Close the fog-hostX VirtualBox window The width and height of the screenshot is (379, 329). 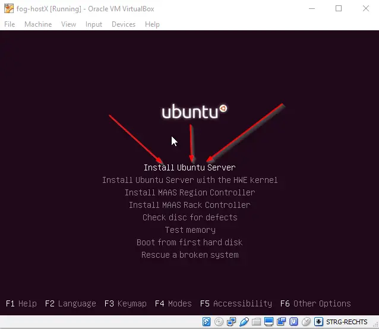pos(366,8)
